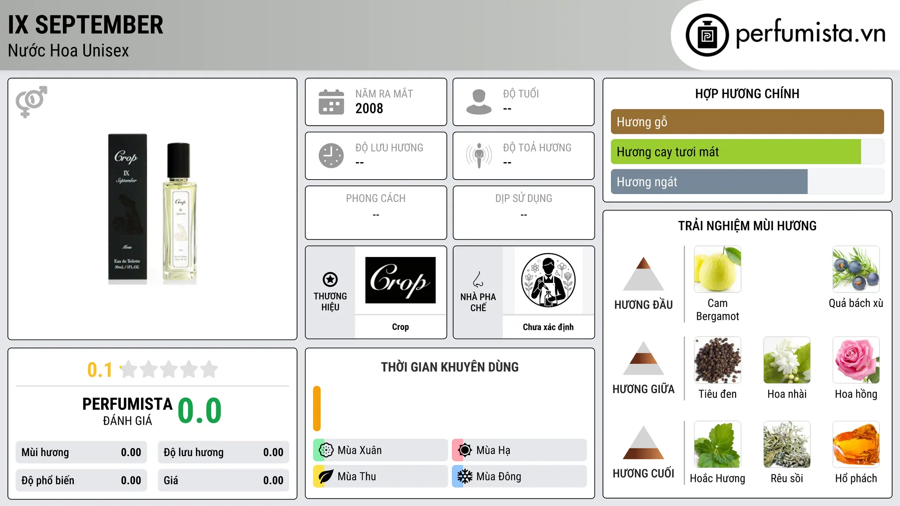Click the unisex gender symbol icon

[31, 101]
